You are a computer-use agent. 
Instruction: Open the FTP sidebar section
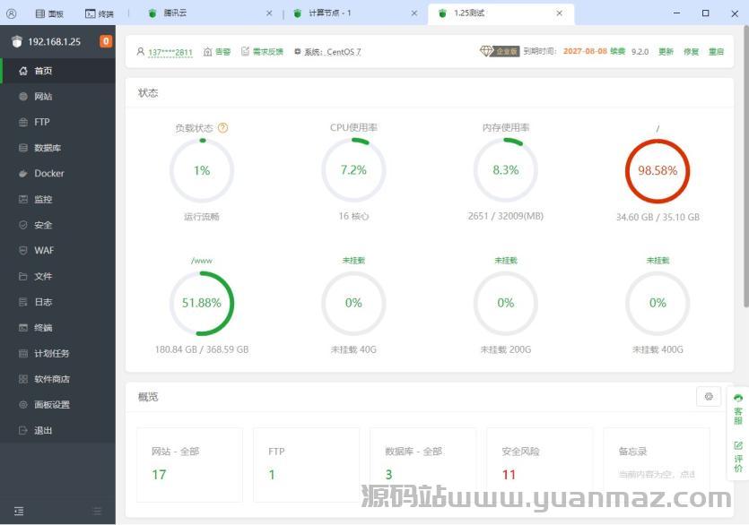(57, 122)
